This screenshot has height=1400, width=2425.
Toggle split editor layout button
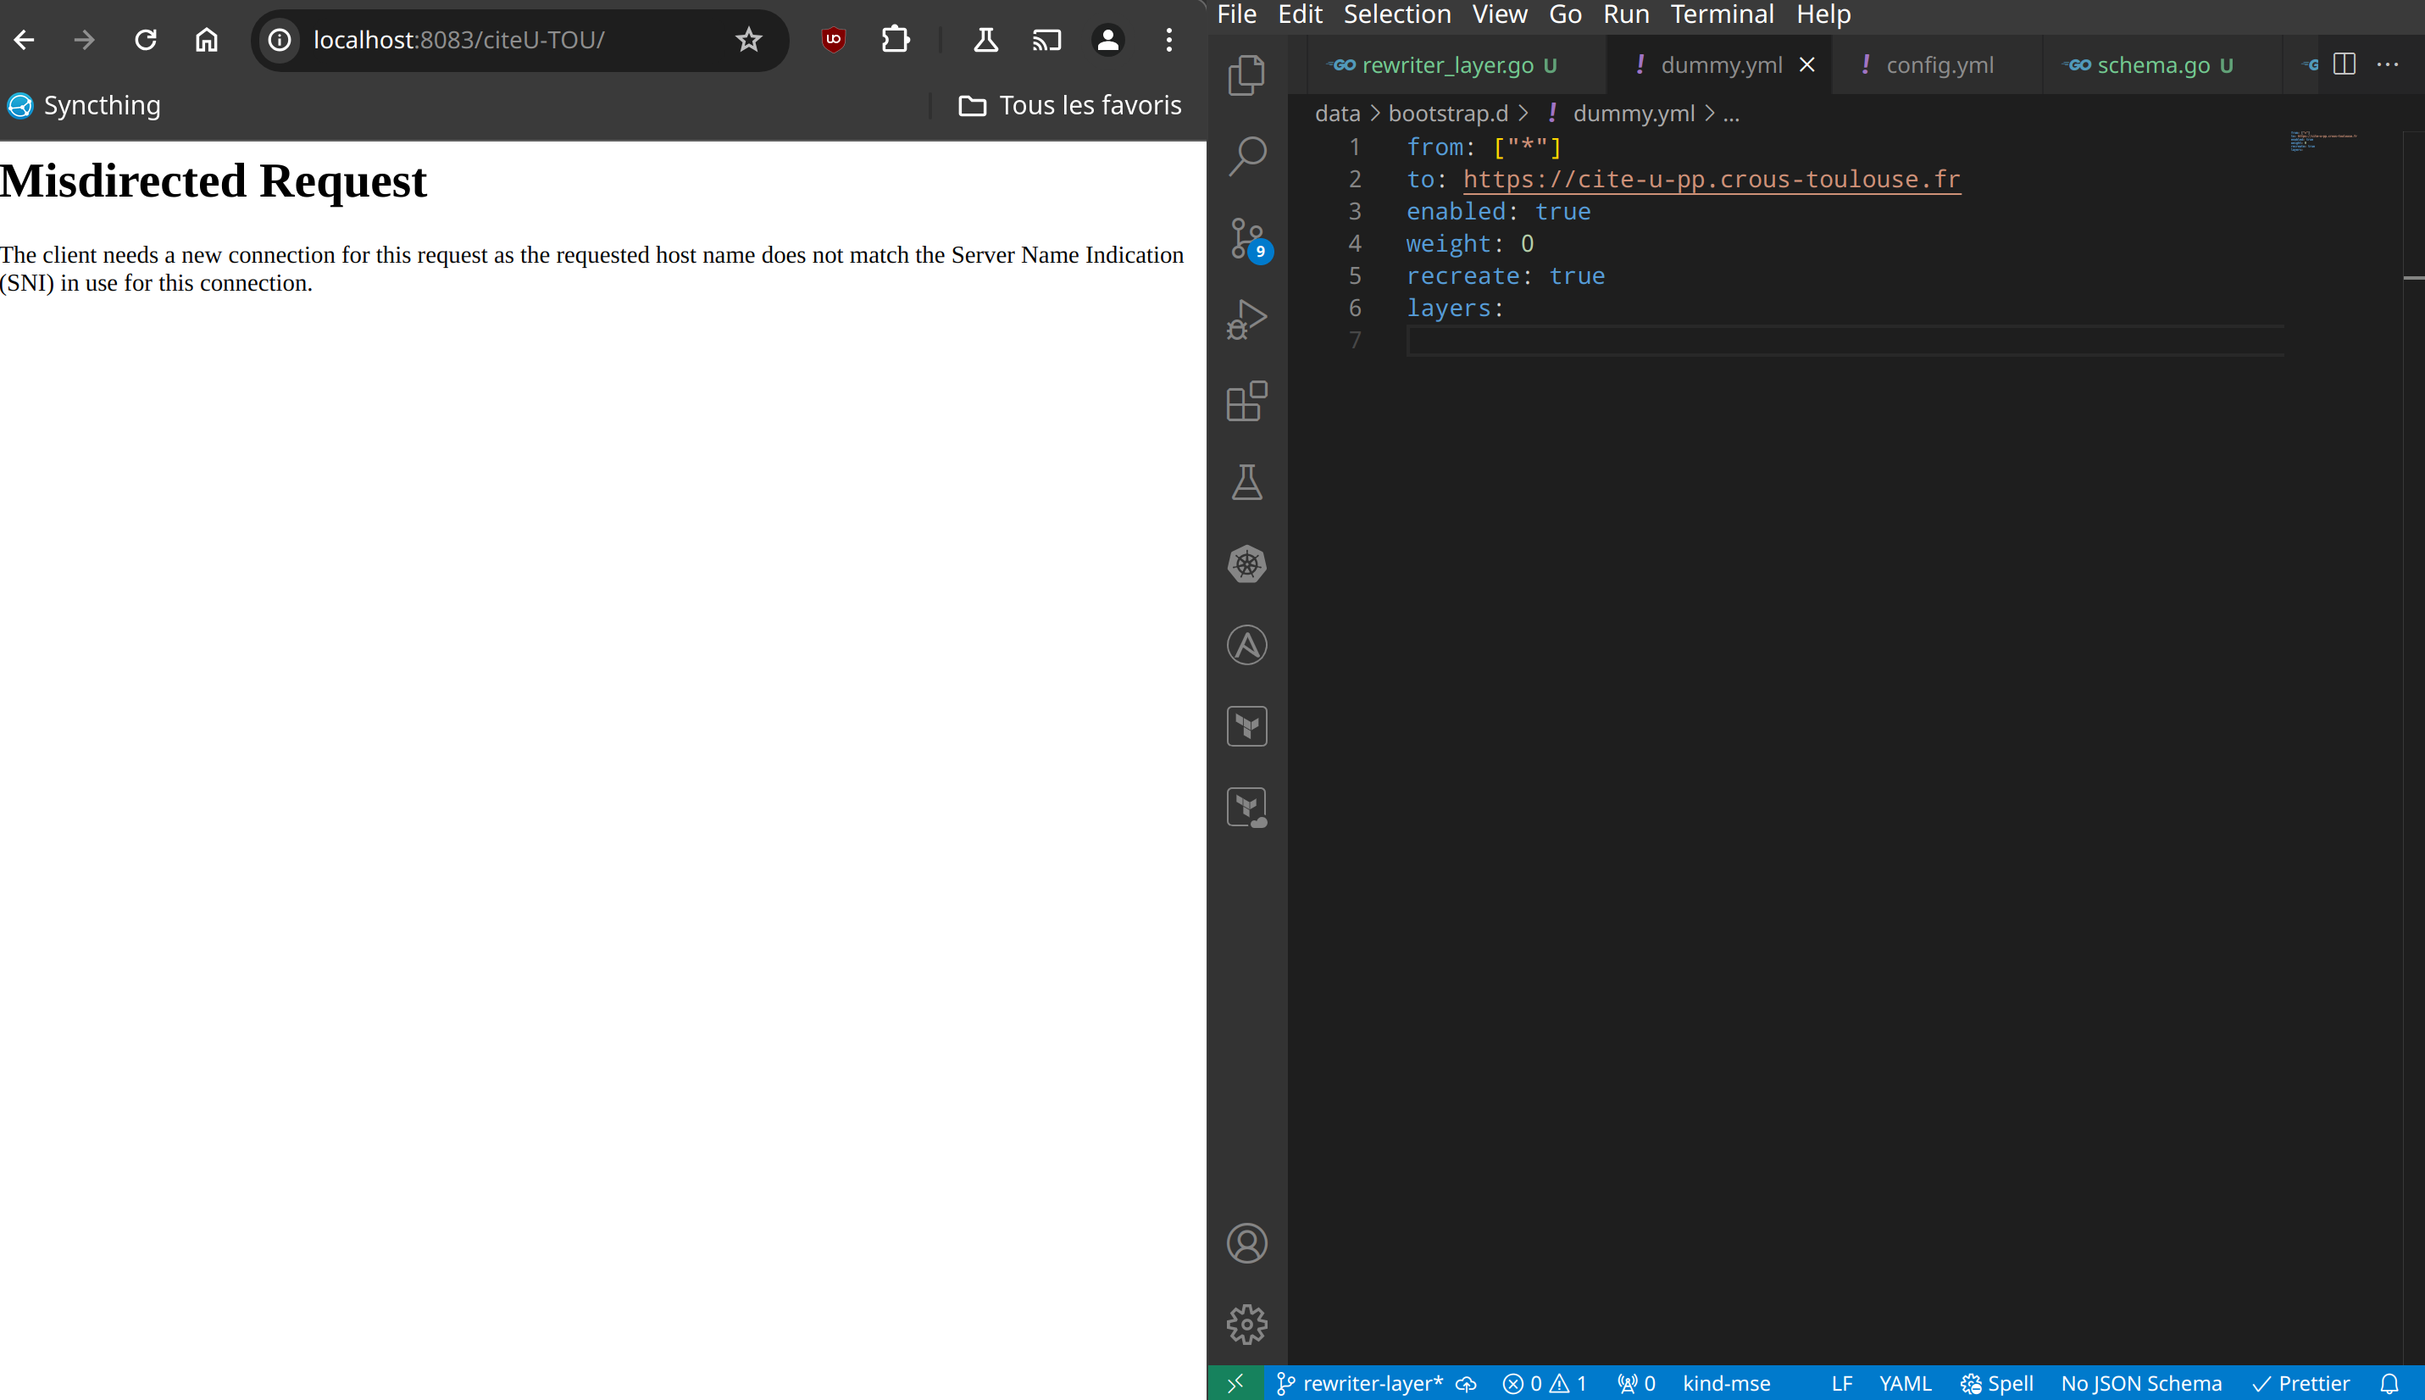point(2345,64)
